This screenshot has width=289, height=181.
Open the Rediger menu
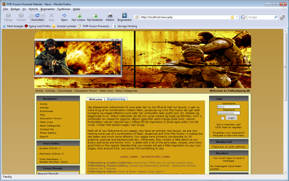[15, 9]
